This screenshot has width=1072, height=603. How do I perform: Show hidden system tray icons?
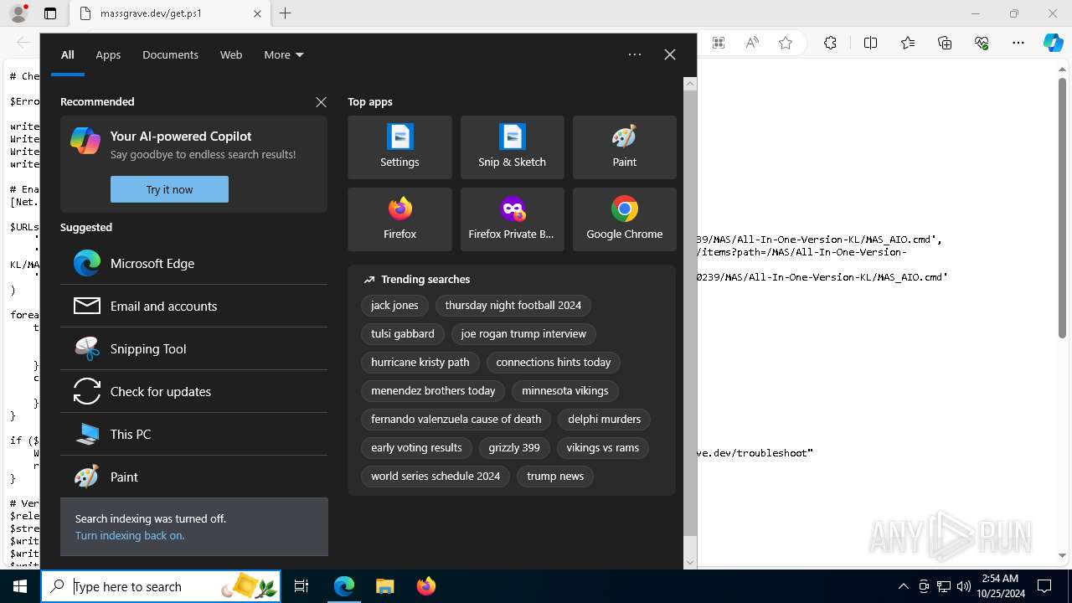tap(903, 586)
